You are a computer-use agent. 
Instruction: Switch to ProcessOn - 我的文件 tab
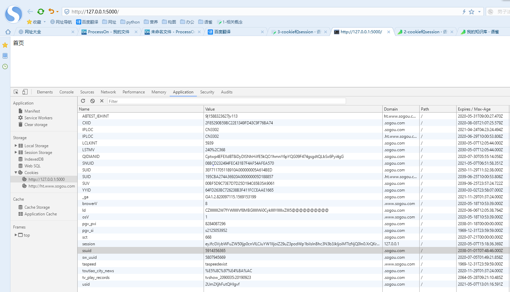point(109,32)
